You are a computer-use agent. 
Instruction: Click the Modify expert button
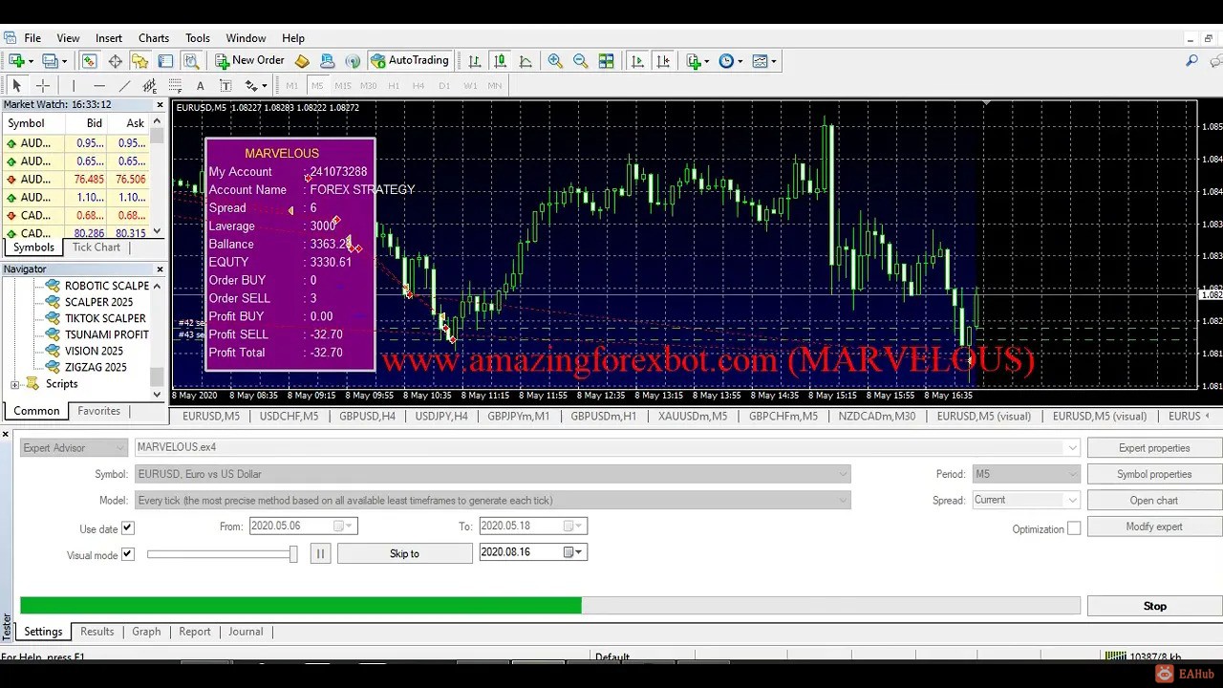[x=1154, y=527]
